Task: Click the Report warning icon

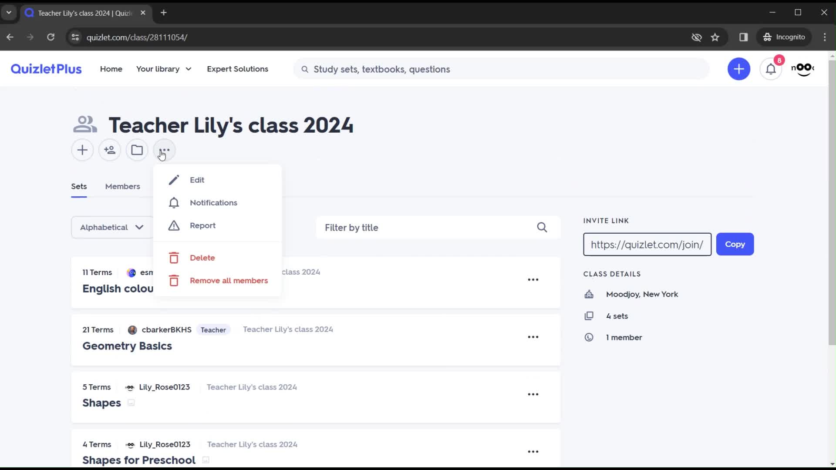Action: [174, 225]
